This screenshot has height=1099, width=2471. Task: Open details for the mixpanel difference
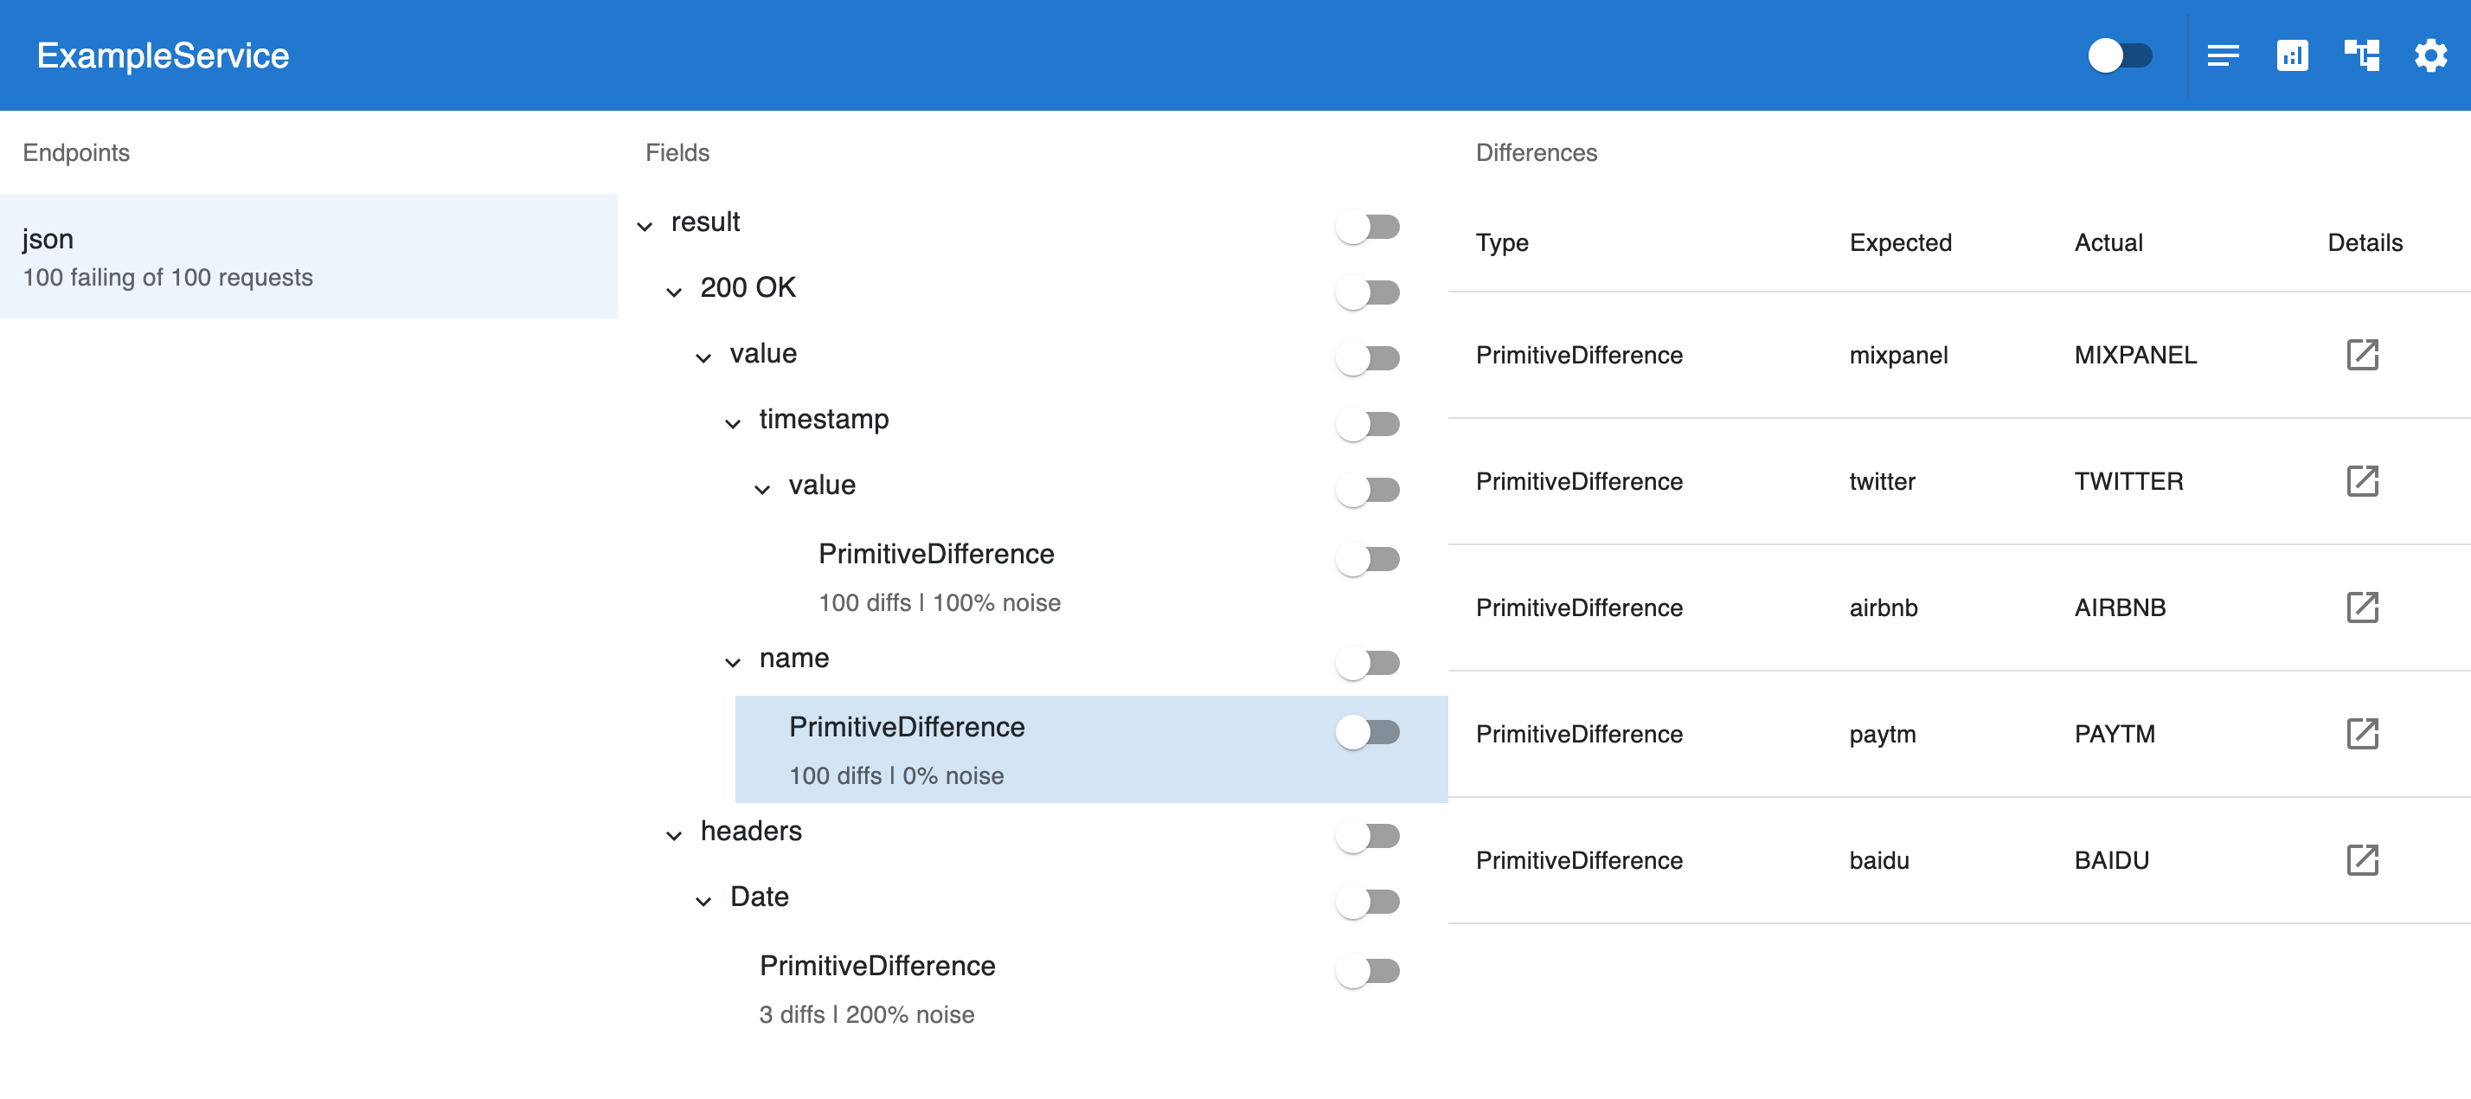point(2363,354)
